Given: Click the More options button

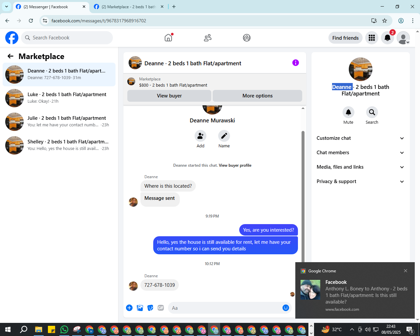Looking at the screenshot, I should 258,96.
